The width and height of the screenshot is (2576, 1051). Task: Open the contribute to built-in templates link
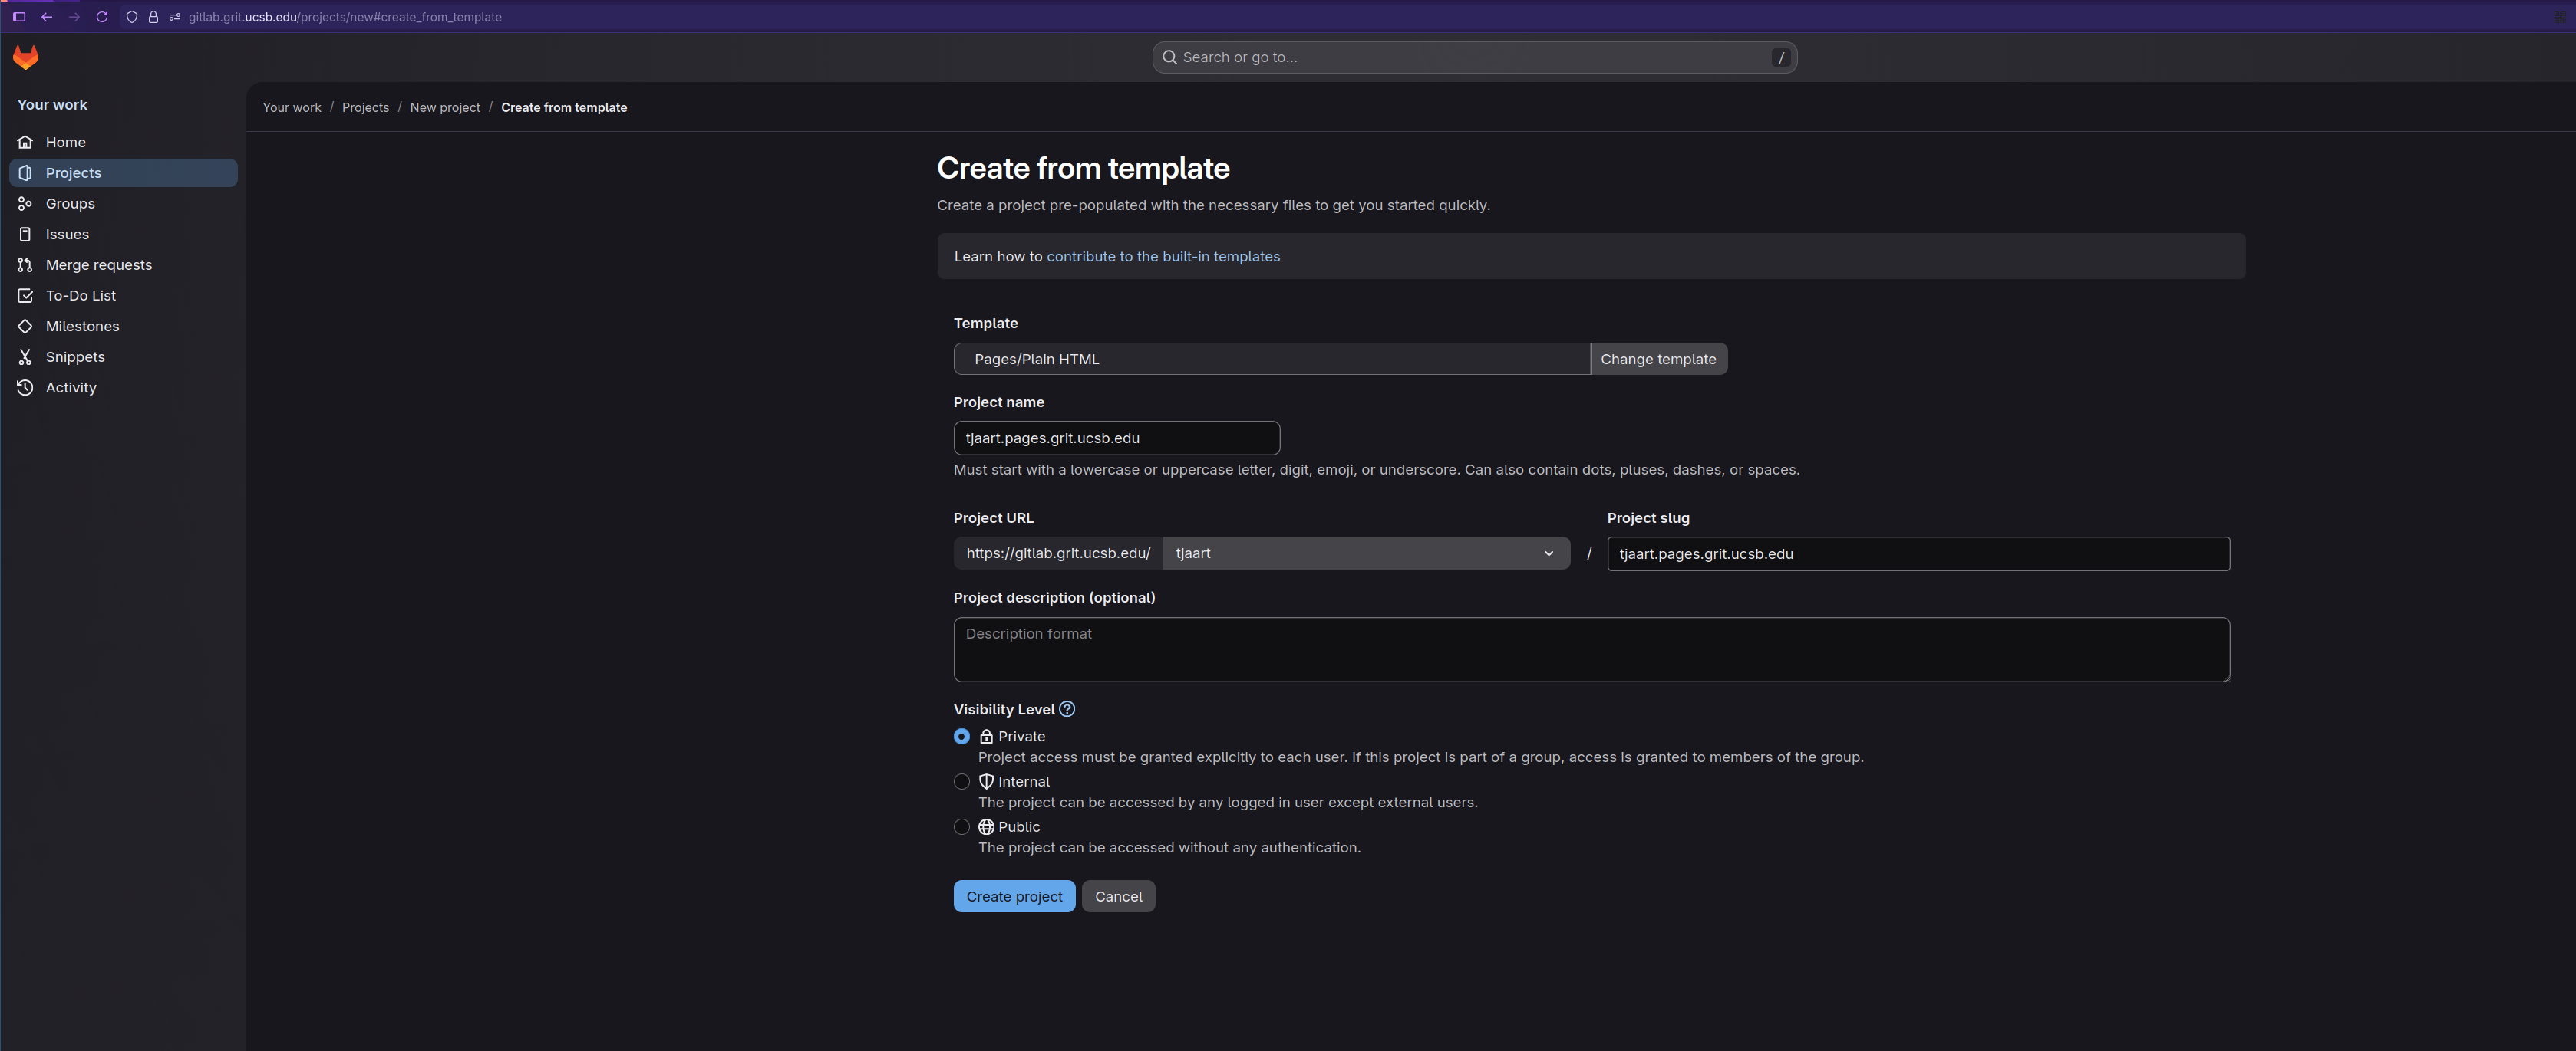pyautogui.click(x=1162, y=257)
